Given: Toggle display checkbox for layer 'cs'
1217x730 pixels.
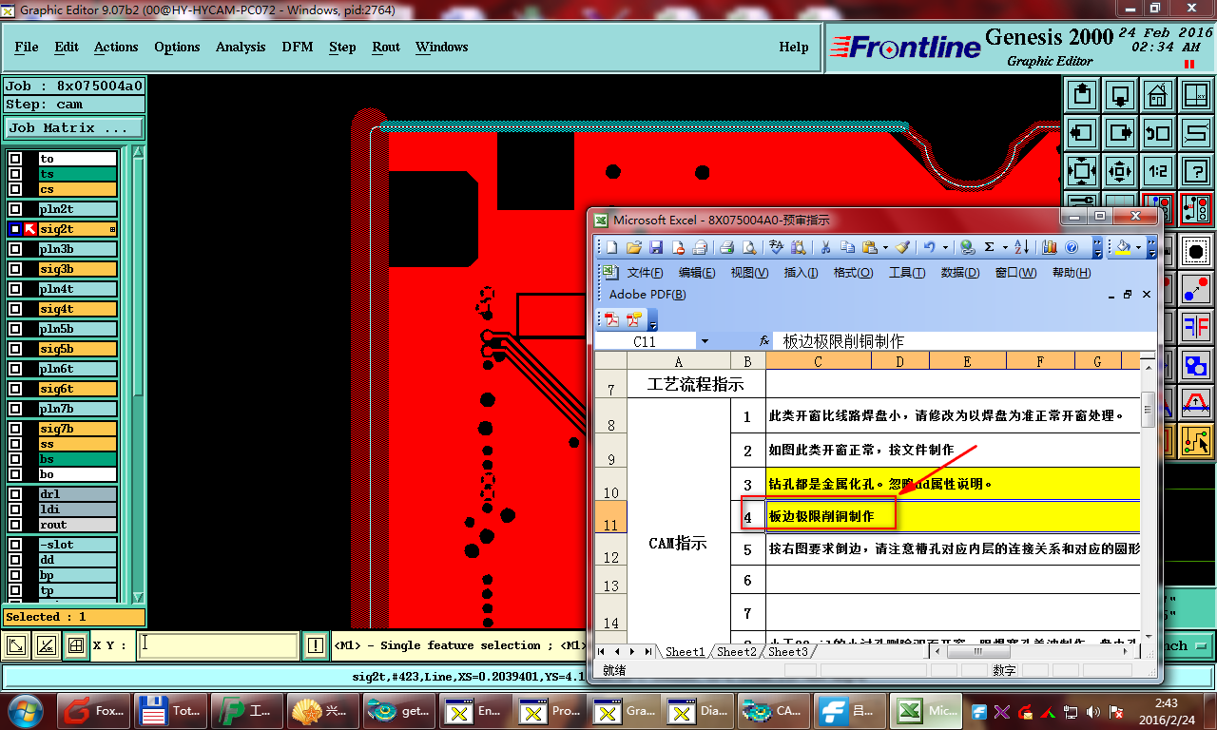Looking at the screenshot, I should tap(15, 189).
